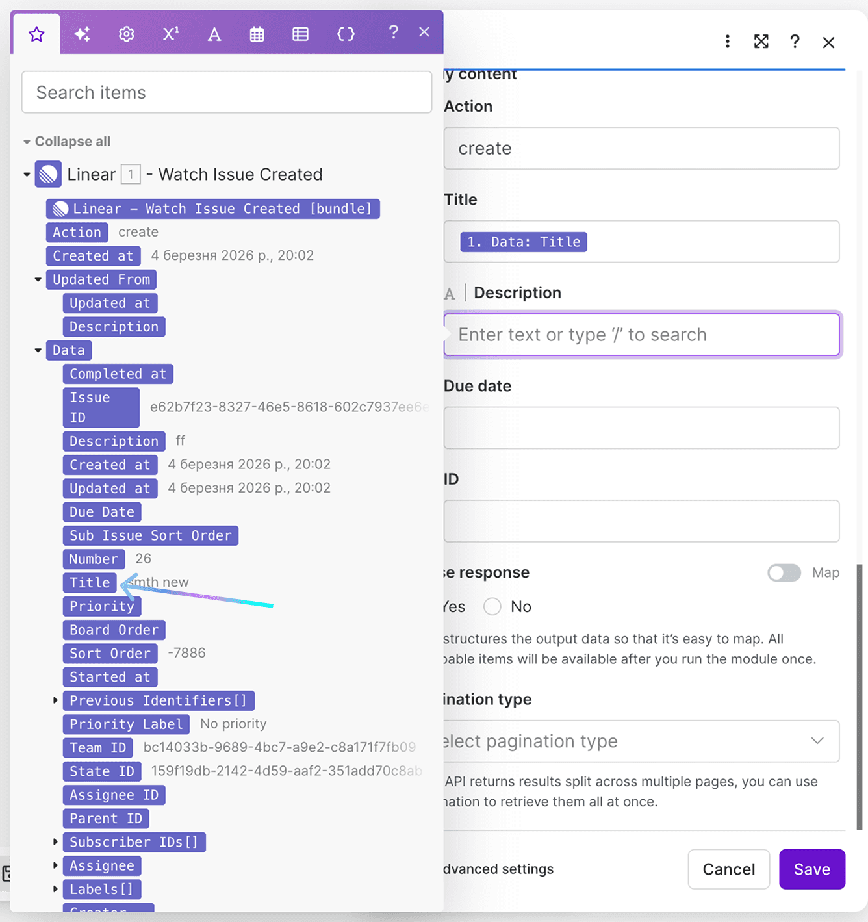Toggle the Map switch for parse response
Screen dimensions: 868x922
[x=784, y=572]
